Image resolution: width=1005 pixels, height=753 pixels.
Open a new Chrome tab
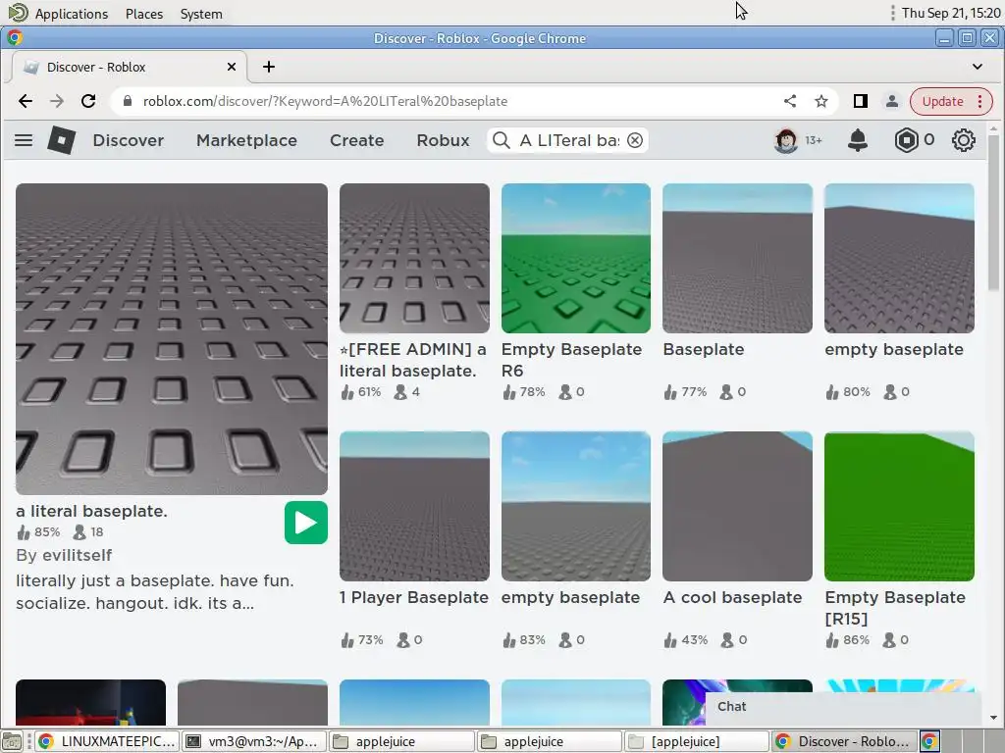pyautogui.click(x=269, y=67)
